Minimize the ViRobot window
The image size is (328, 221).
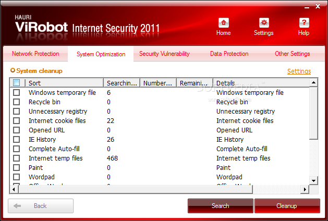click(307, 7)
